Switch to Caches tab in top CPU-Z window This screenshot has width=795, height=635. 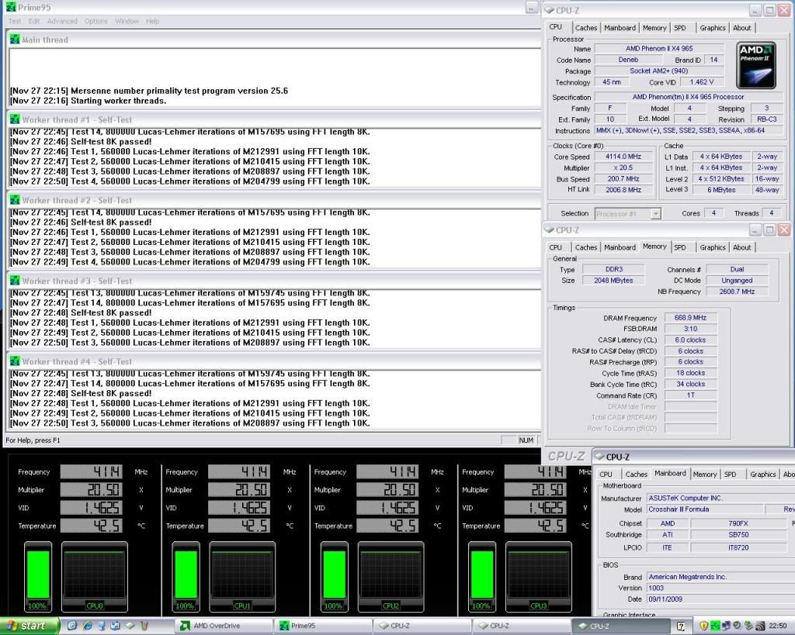click(x=586, y=28)
